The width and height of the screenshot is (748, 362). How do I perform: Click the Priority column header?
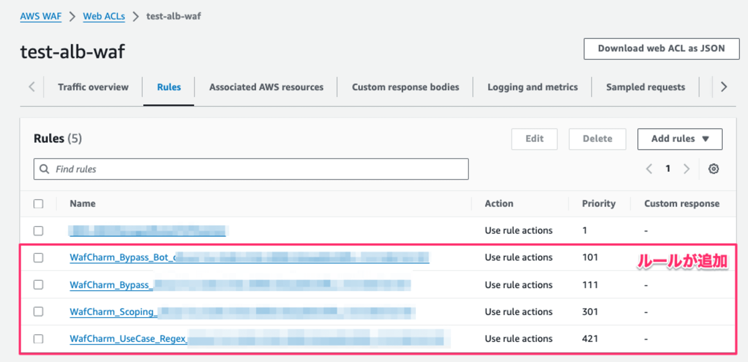(598, 204)
